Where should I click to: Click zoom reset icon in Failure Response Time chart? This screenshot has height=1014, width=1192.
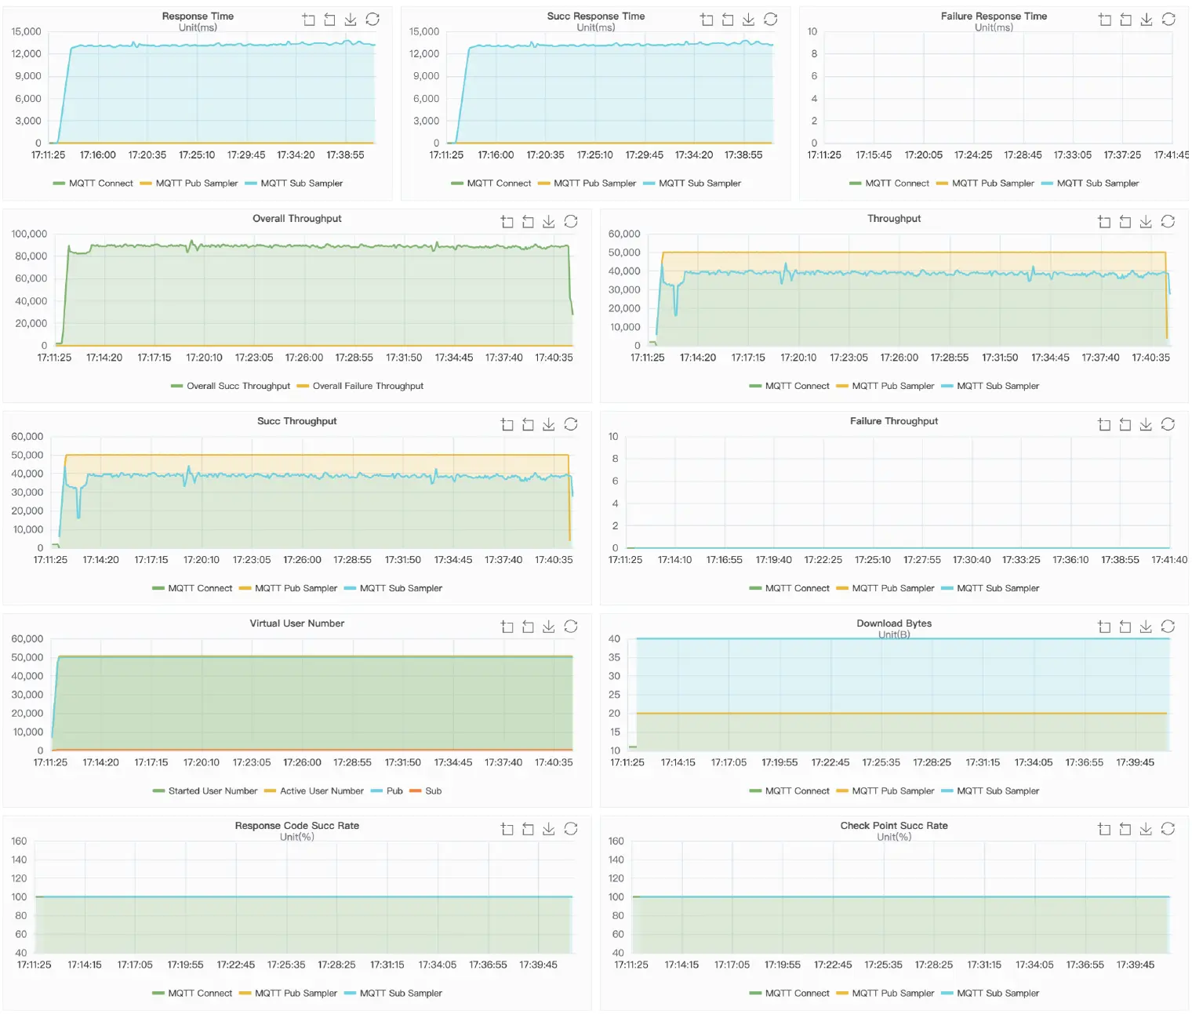coord(1126,20)
